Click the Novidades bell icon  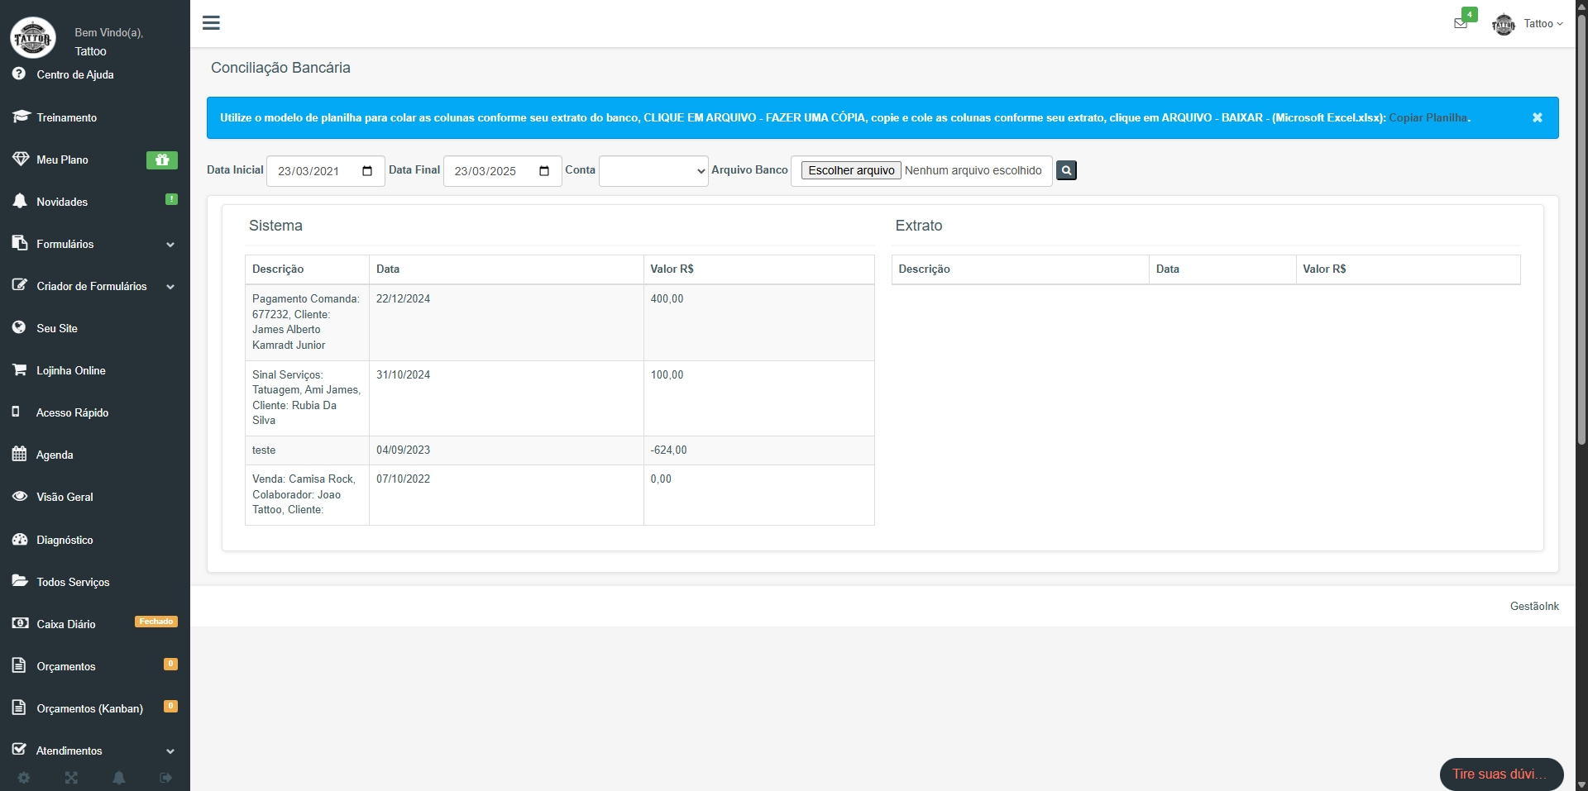coord(20,201)
